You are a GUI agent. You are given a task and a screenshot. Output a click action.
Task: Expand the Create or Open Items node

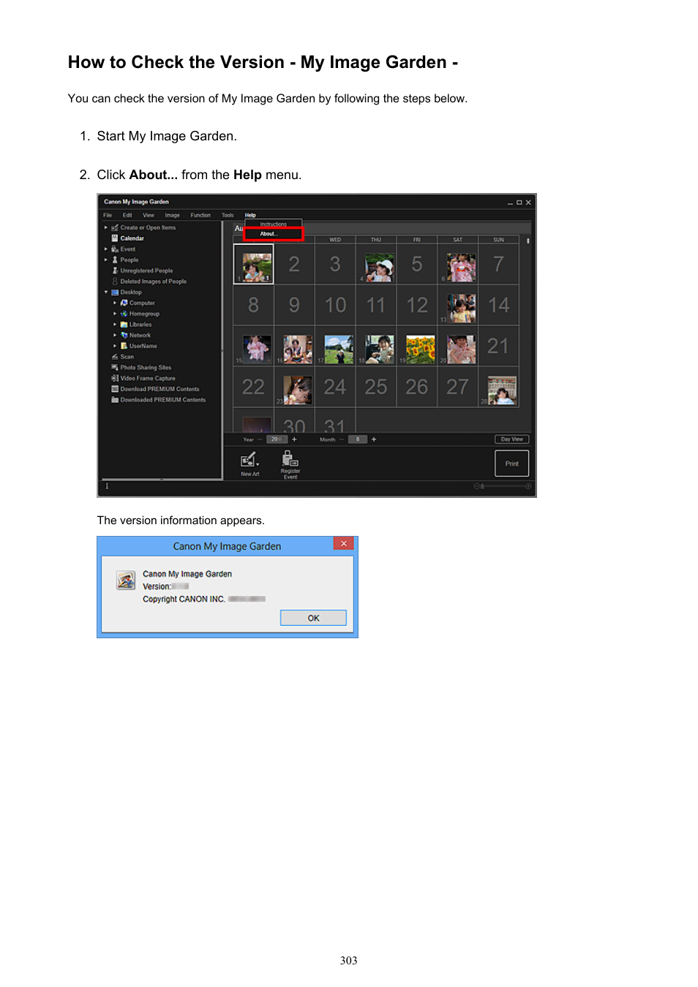coord(106,227)
